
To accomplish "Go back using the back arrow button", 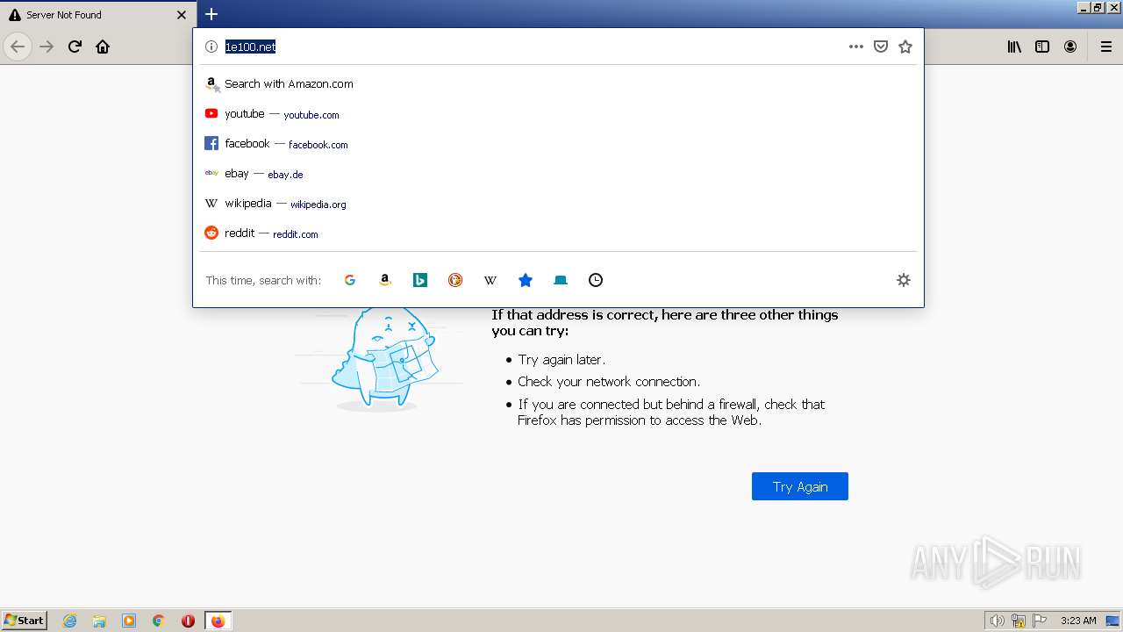I will [x=18, y=47].
